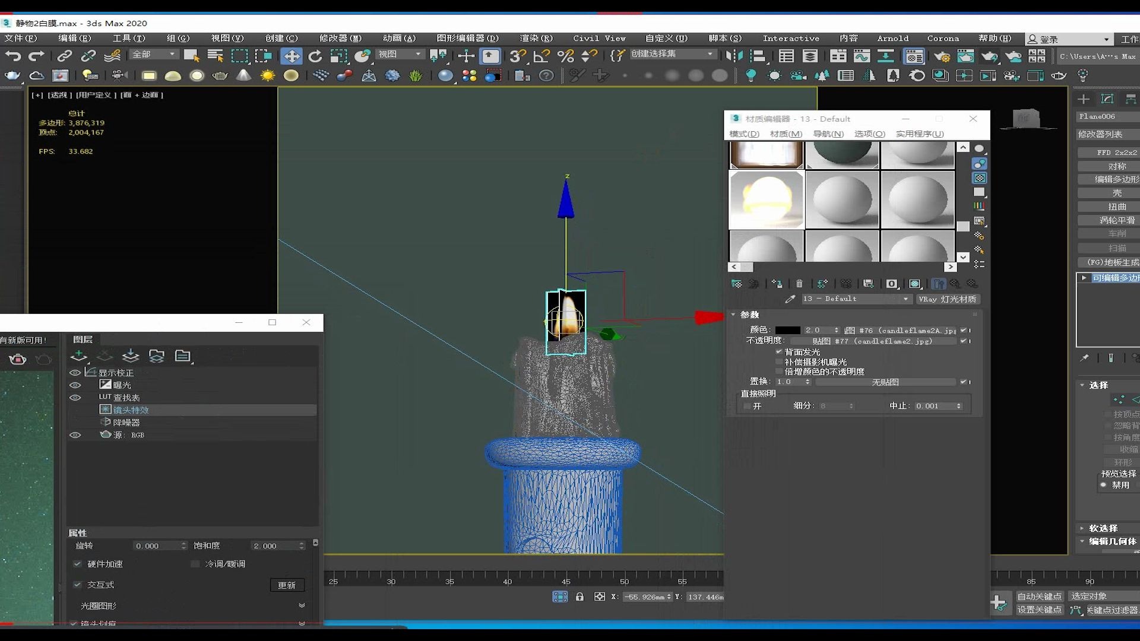Open the 13 - Default material name dropdown
Screen dimensions: 1140x641
point(905,299)
